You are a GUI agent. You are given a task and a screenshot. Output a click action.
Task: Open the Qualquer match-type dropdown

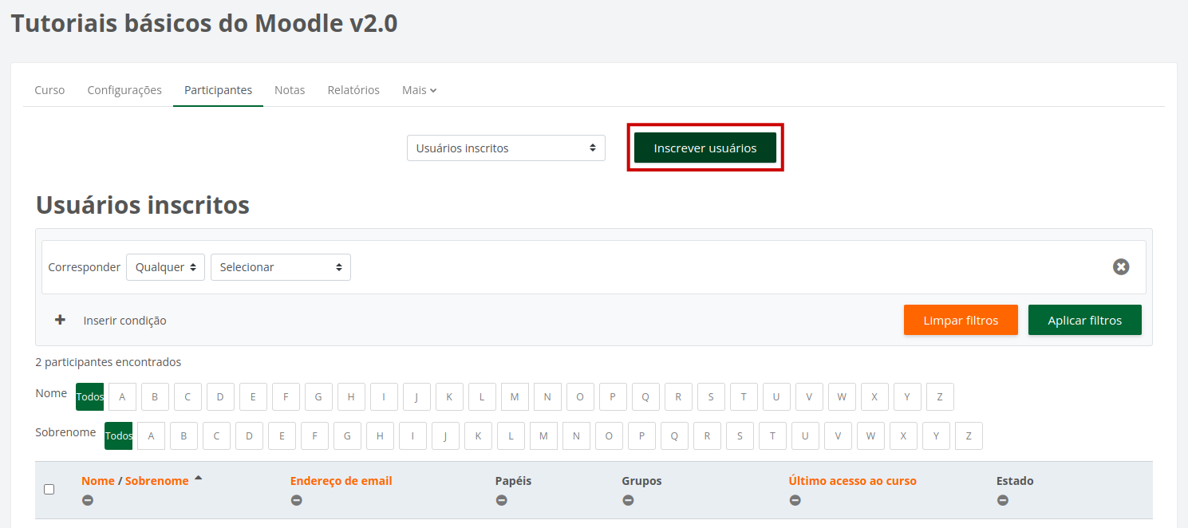(x=165, y=267)
